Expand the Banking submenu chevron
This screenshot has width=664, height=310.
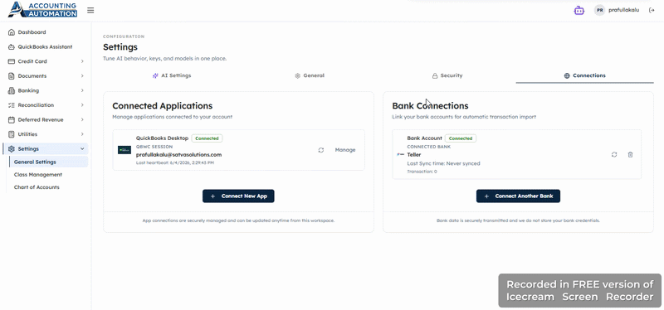(x=82, y=90)
